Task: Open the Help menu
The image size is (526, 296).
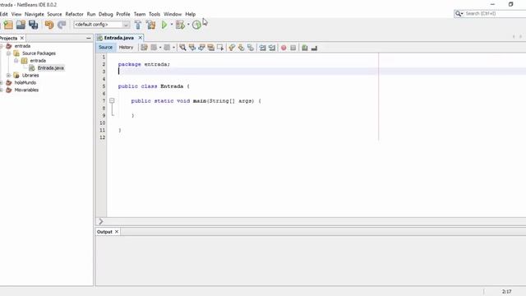Action: click(x=190, y=14)
